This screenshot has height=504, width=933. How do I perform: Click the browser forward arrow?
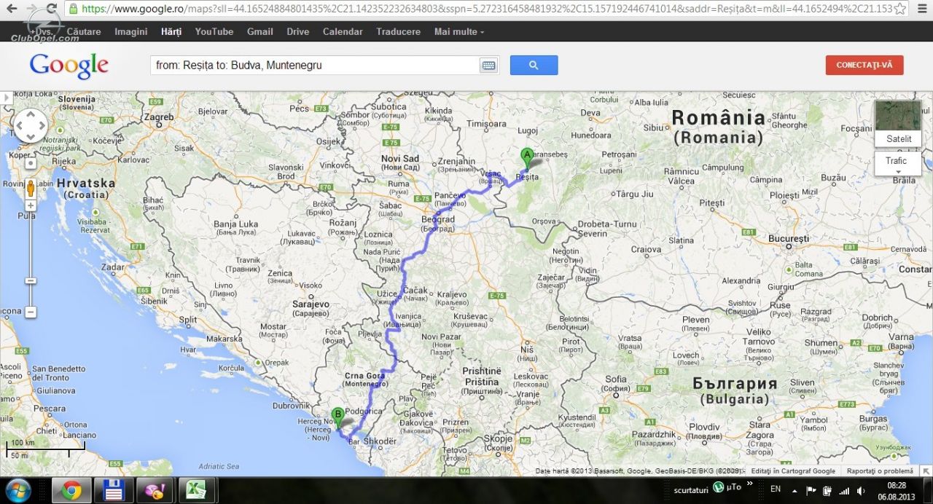(32, 8)
